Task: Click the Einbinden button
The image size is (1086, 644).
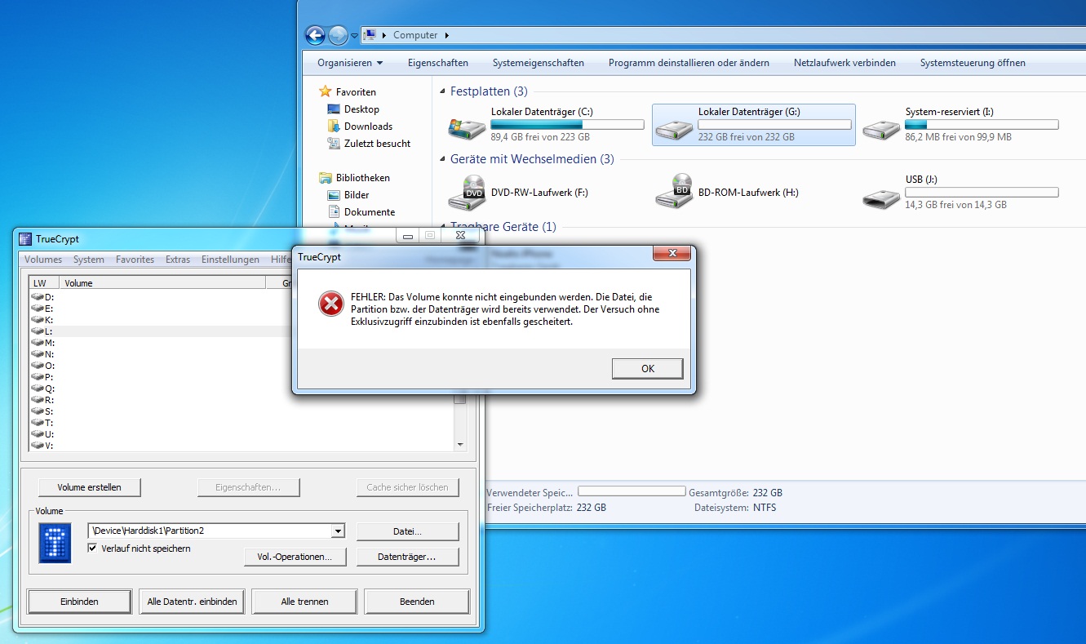Action: 79,602
